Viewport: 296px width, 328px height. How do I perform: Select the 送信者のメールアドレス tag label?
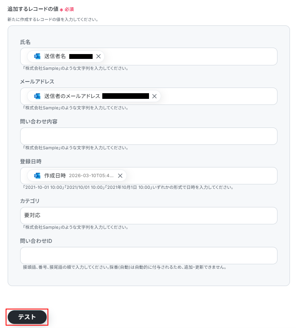[72, 96]
